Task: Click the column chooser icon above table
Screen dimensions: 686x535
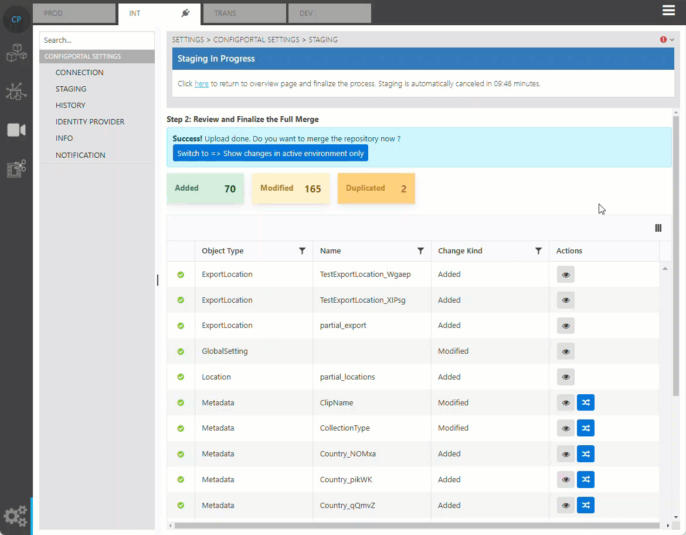Action: point(658,228)
